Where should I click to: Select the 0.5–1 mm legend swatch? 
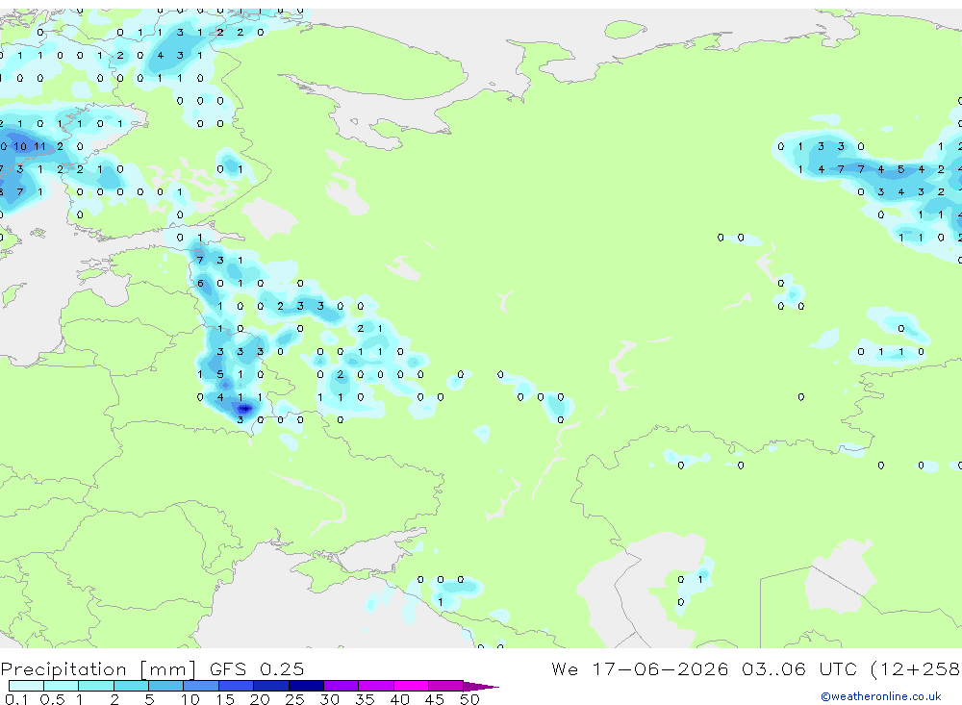click(61, 686)
